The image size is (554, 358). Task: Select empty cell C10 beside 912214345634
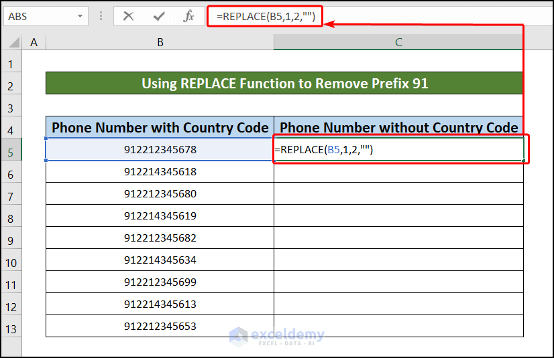398,260
